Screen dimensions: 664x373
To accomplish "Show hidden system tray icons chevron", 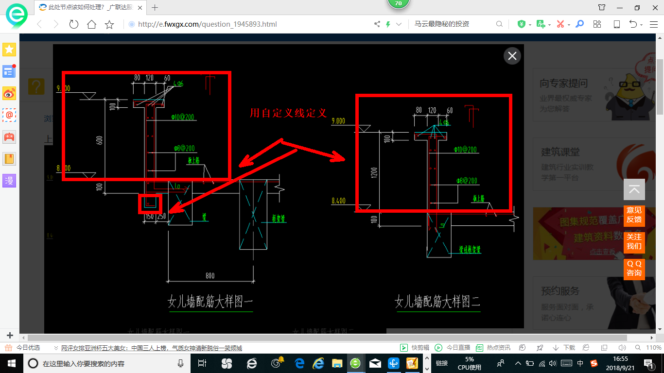I will tap(518, 363).
